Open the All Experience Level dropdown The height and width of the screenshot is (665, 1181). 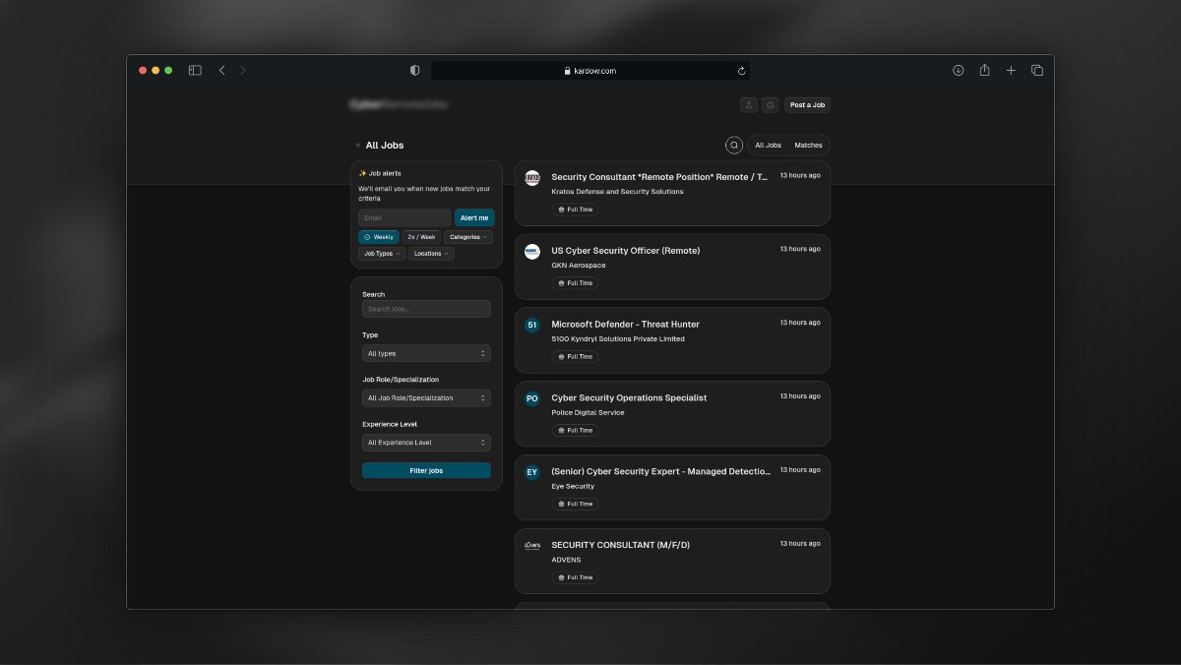coord(426,443)
